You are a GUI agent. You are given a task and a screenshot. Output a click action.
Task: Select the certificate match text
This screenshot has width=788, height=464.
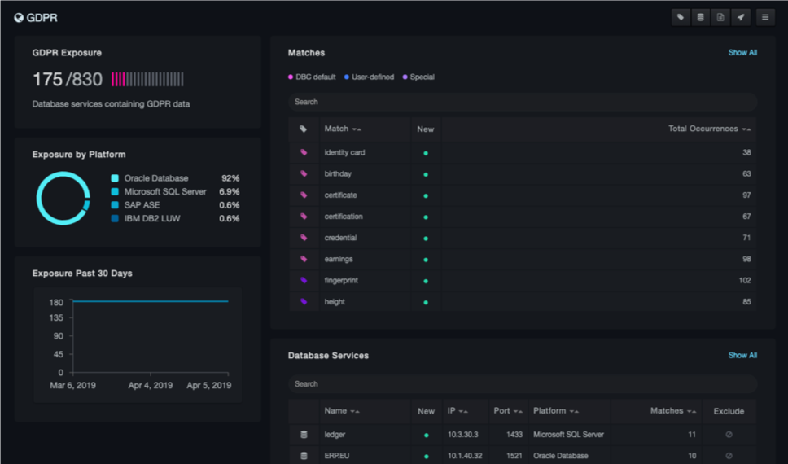340,195
